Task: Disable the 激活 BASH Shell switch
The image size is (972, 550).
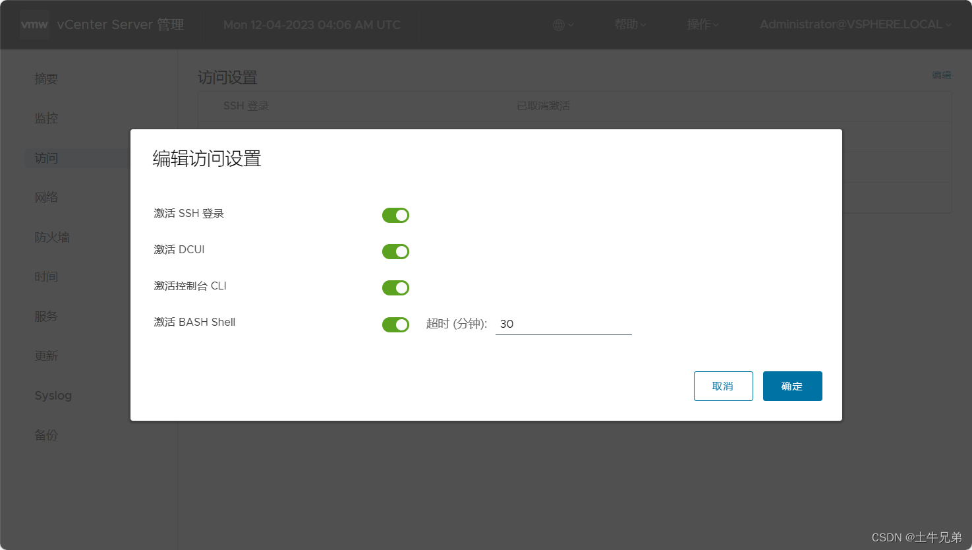Action: coord(395,324)
